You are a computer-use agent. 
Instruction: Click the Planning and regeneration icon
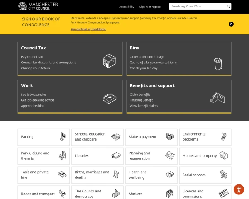[170, 155]
